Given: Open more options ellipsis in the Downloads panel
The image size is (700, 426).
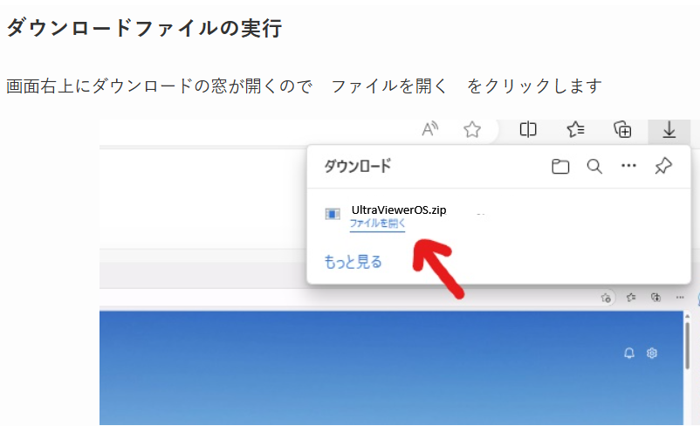Looking at the screenshot, I should [628, 166].
